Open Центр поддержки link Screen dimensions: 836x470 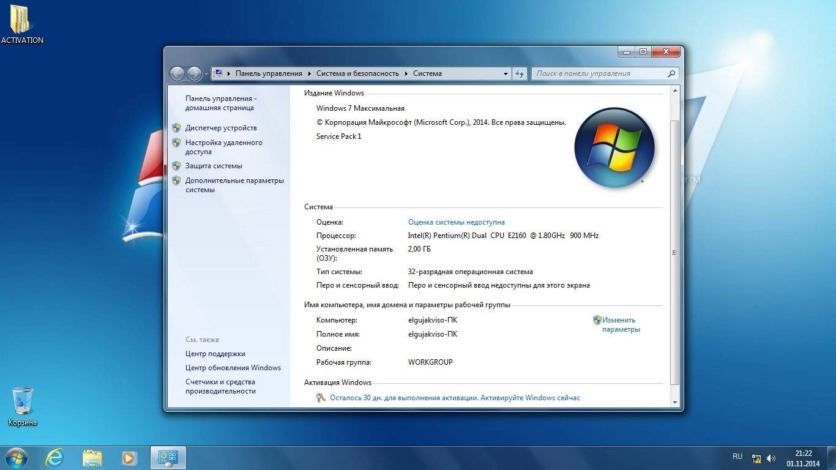(215, 354)
